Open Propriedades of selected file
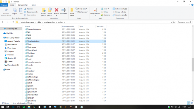 (x=95, y=12)
